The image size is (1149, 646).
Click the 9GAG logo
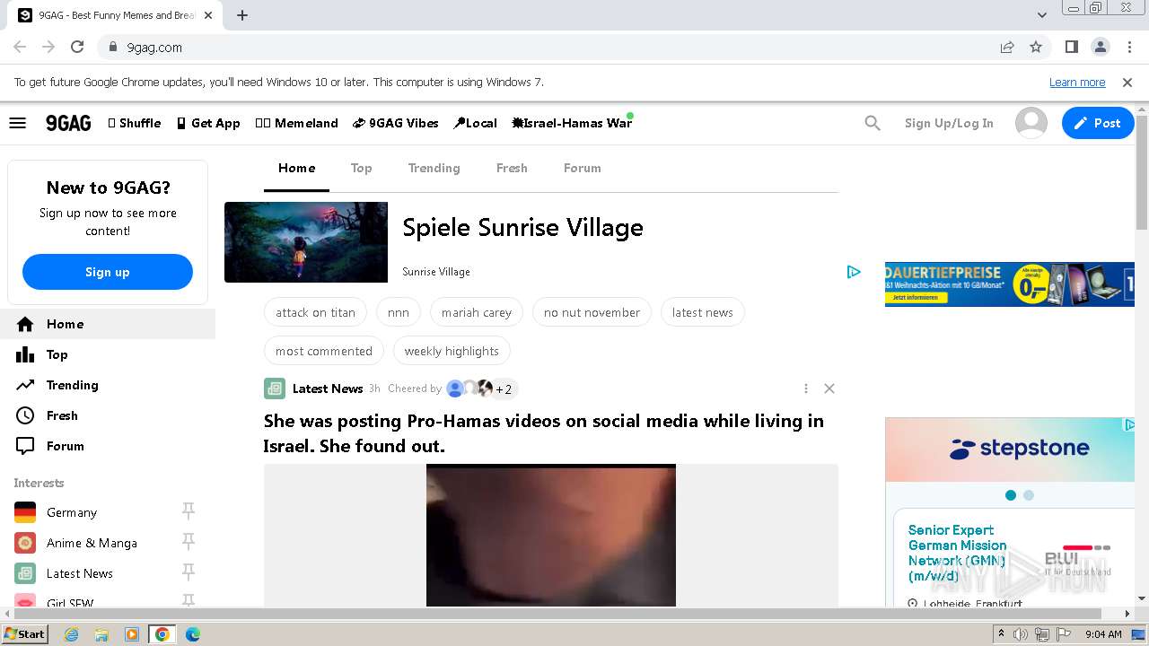coord(69,123)
